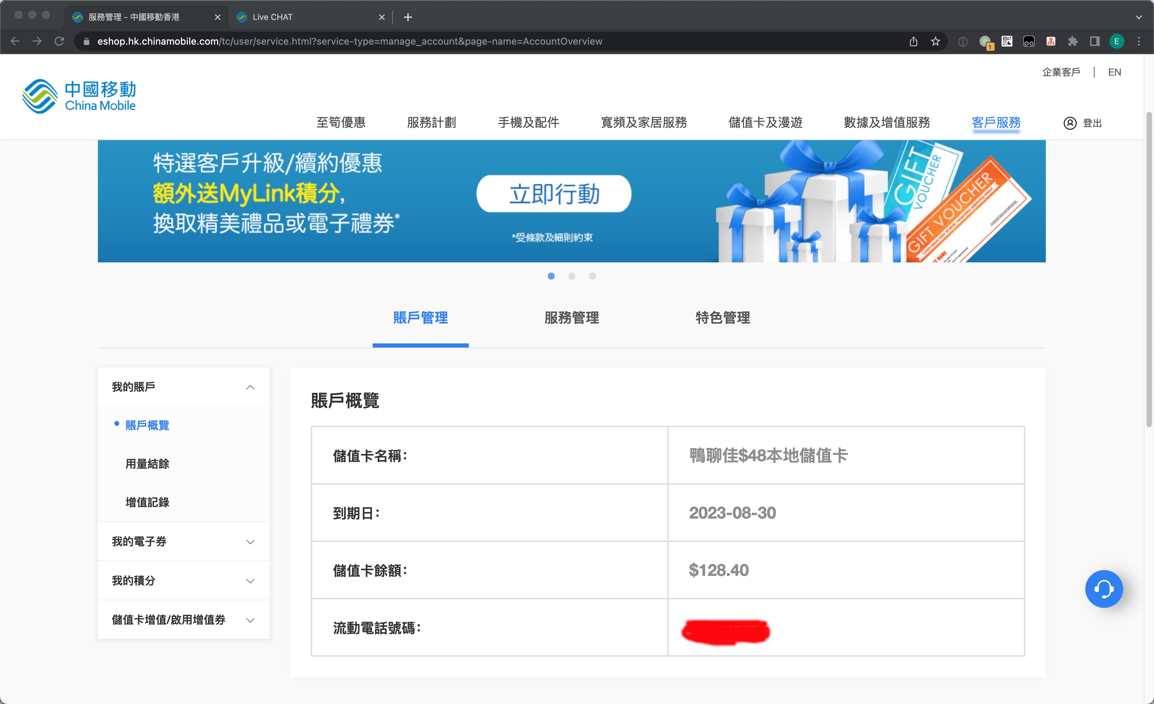This screenshot has height=704, width=1154.
Task: Select the 服務管理 tab
Action: coord(572,318)
